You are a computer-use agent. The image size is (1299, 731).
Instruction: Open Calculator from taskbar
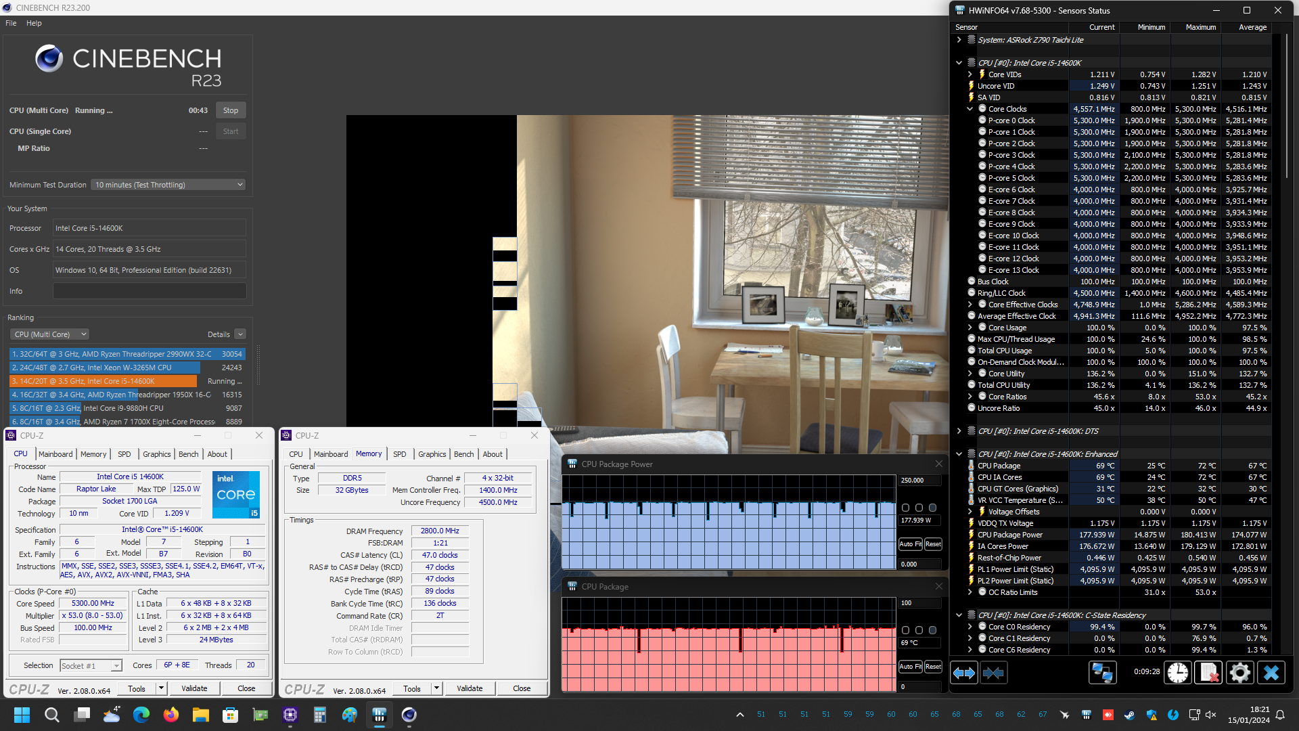point(319,715)
